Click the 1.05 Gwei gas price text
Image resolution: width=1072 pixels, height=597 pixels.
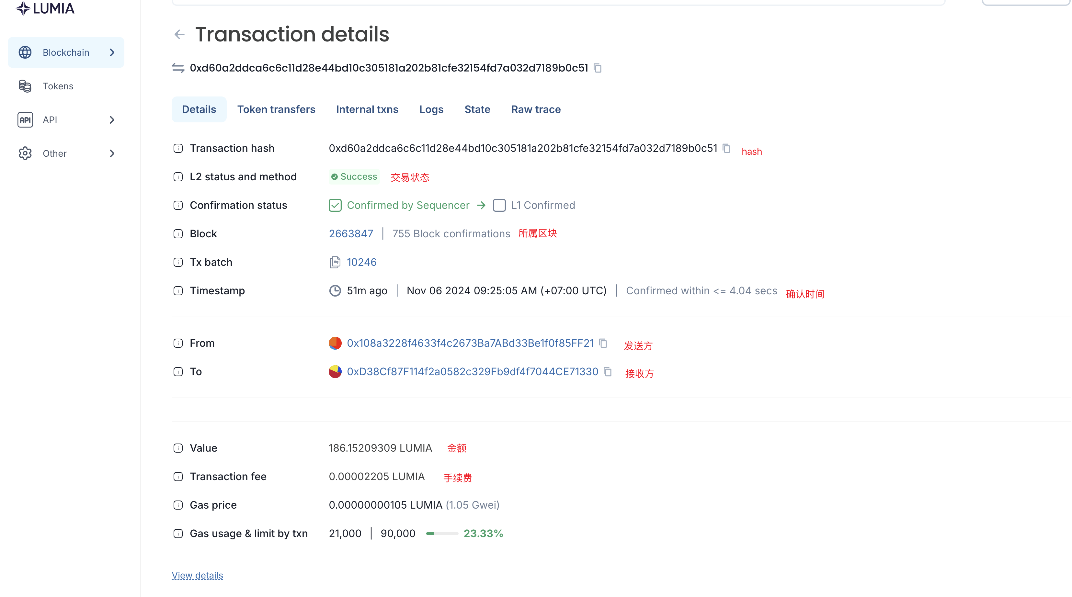pyautogui.click(x=473, y=505)
